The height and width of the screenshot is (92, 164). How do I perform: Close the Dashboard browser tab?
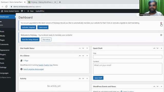coord(25,2)
